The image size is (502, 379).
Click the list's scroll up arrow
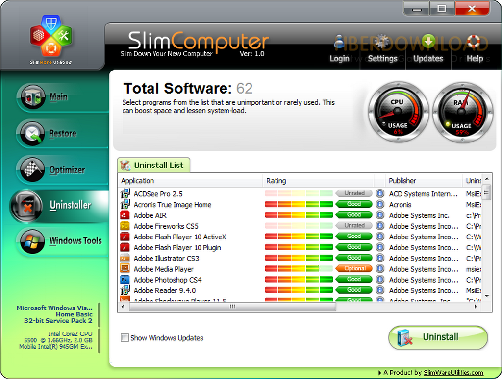487,179
